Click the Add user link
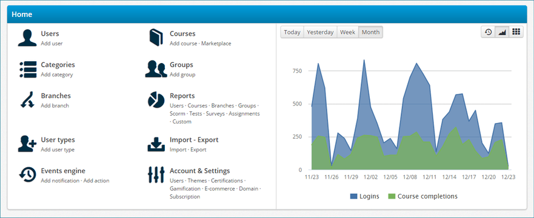The height and width of the screenshot is (218, 534). click(x=52, y=44)
